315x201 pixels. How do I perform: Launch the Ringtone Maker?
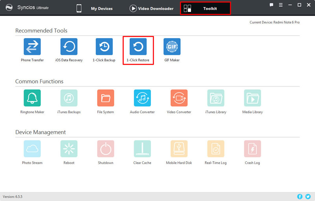(x=32, y=98)
